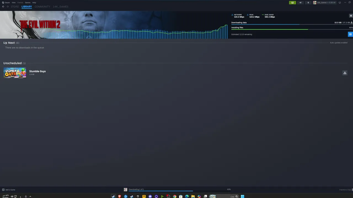Go back with the left arrow
Viewport: 353px width, 198px height.
[x=3, y=7]
